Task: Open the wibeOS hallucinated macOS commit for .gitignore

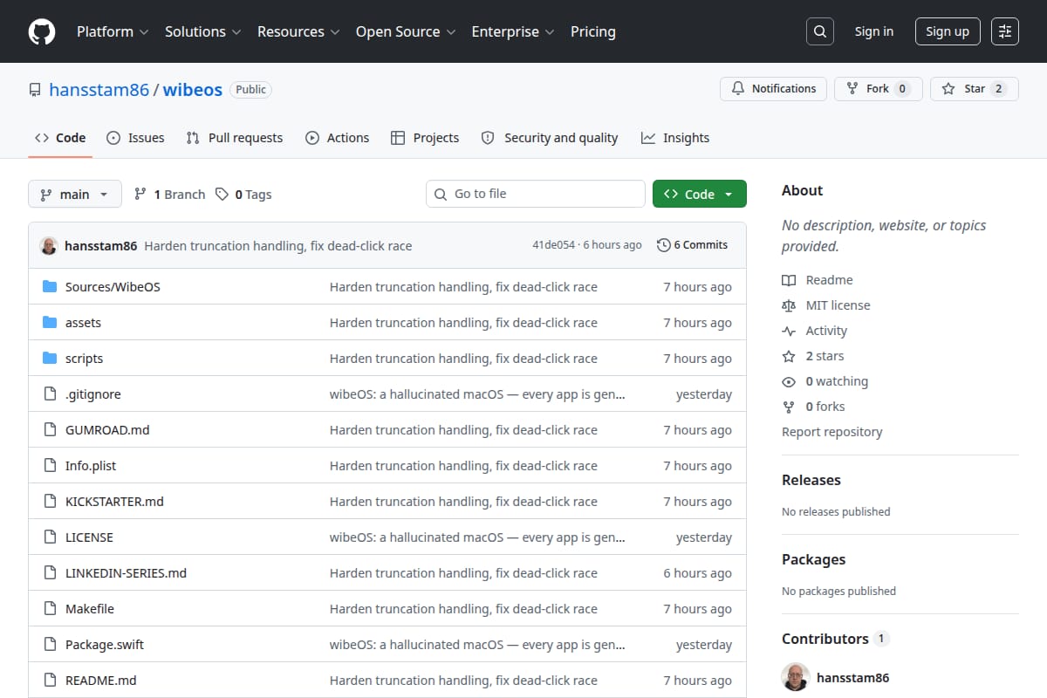Action: (477, 394)
